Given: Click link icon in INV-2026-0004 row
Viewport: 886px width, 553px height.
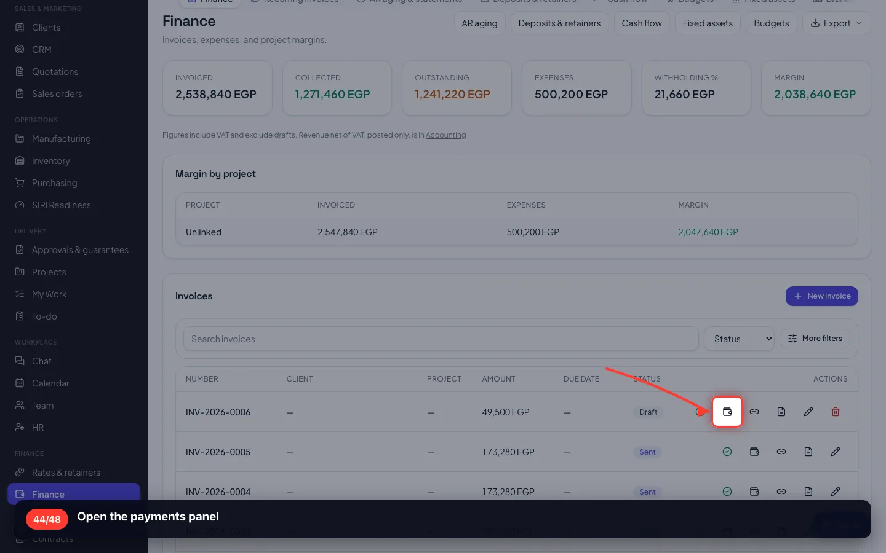Looking at the screenshot, I should coord(781,492).
